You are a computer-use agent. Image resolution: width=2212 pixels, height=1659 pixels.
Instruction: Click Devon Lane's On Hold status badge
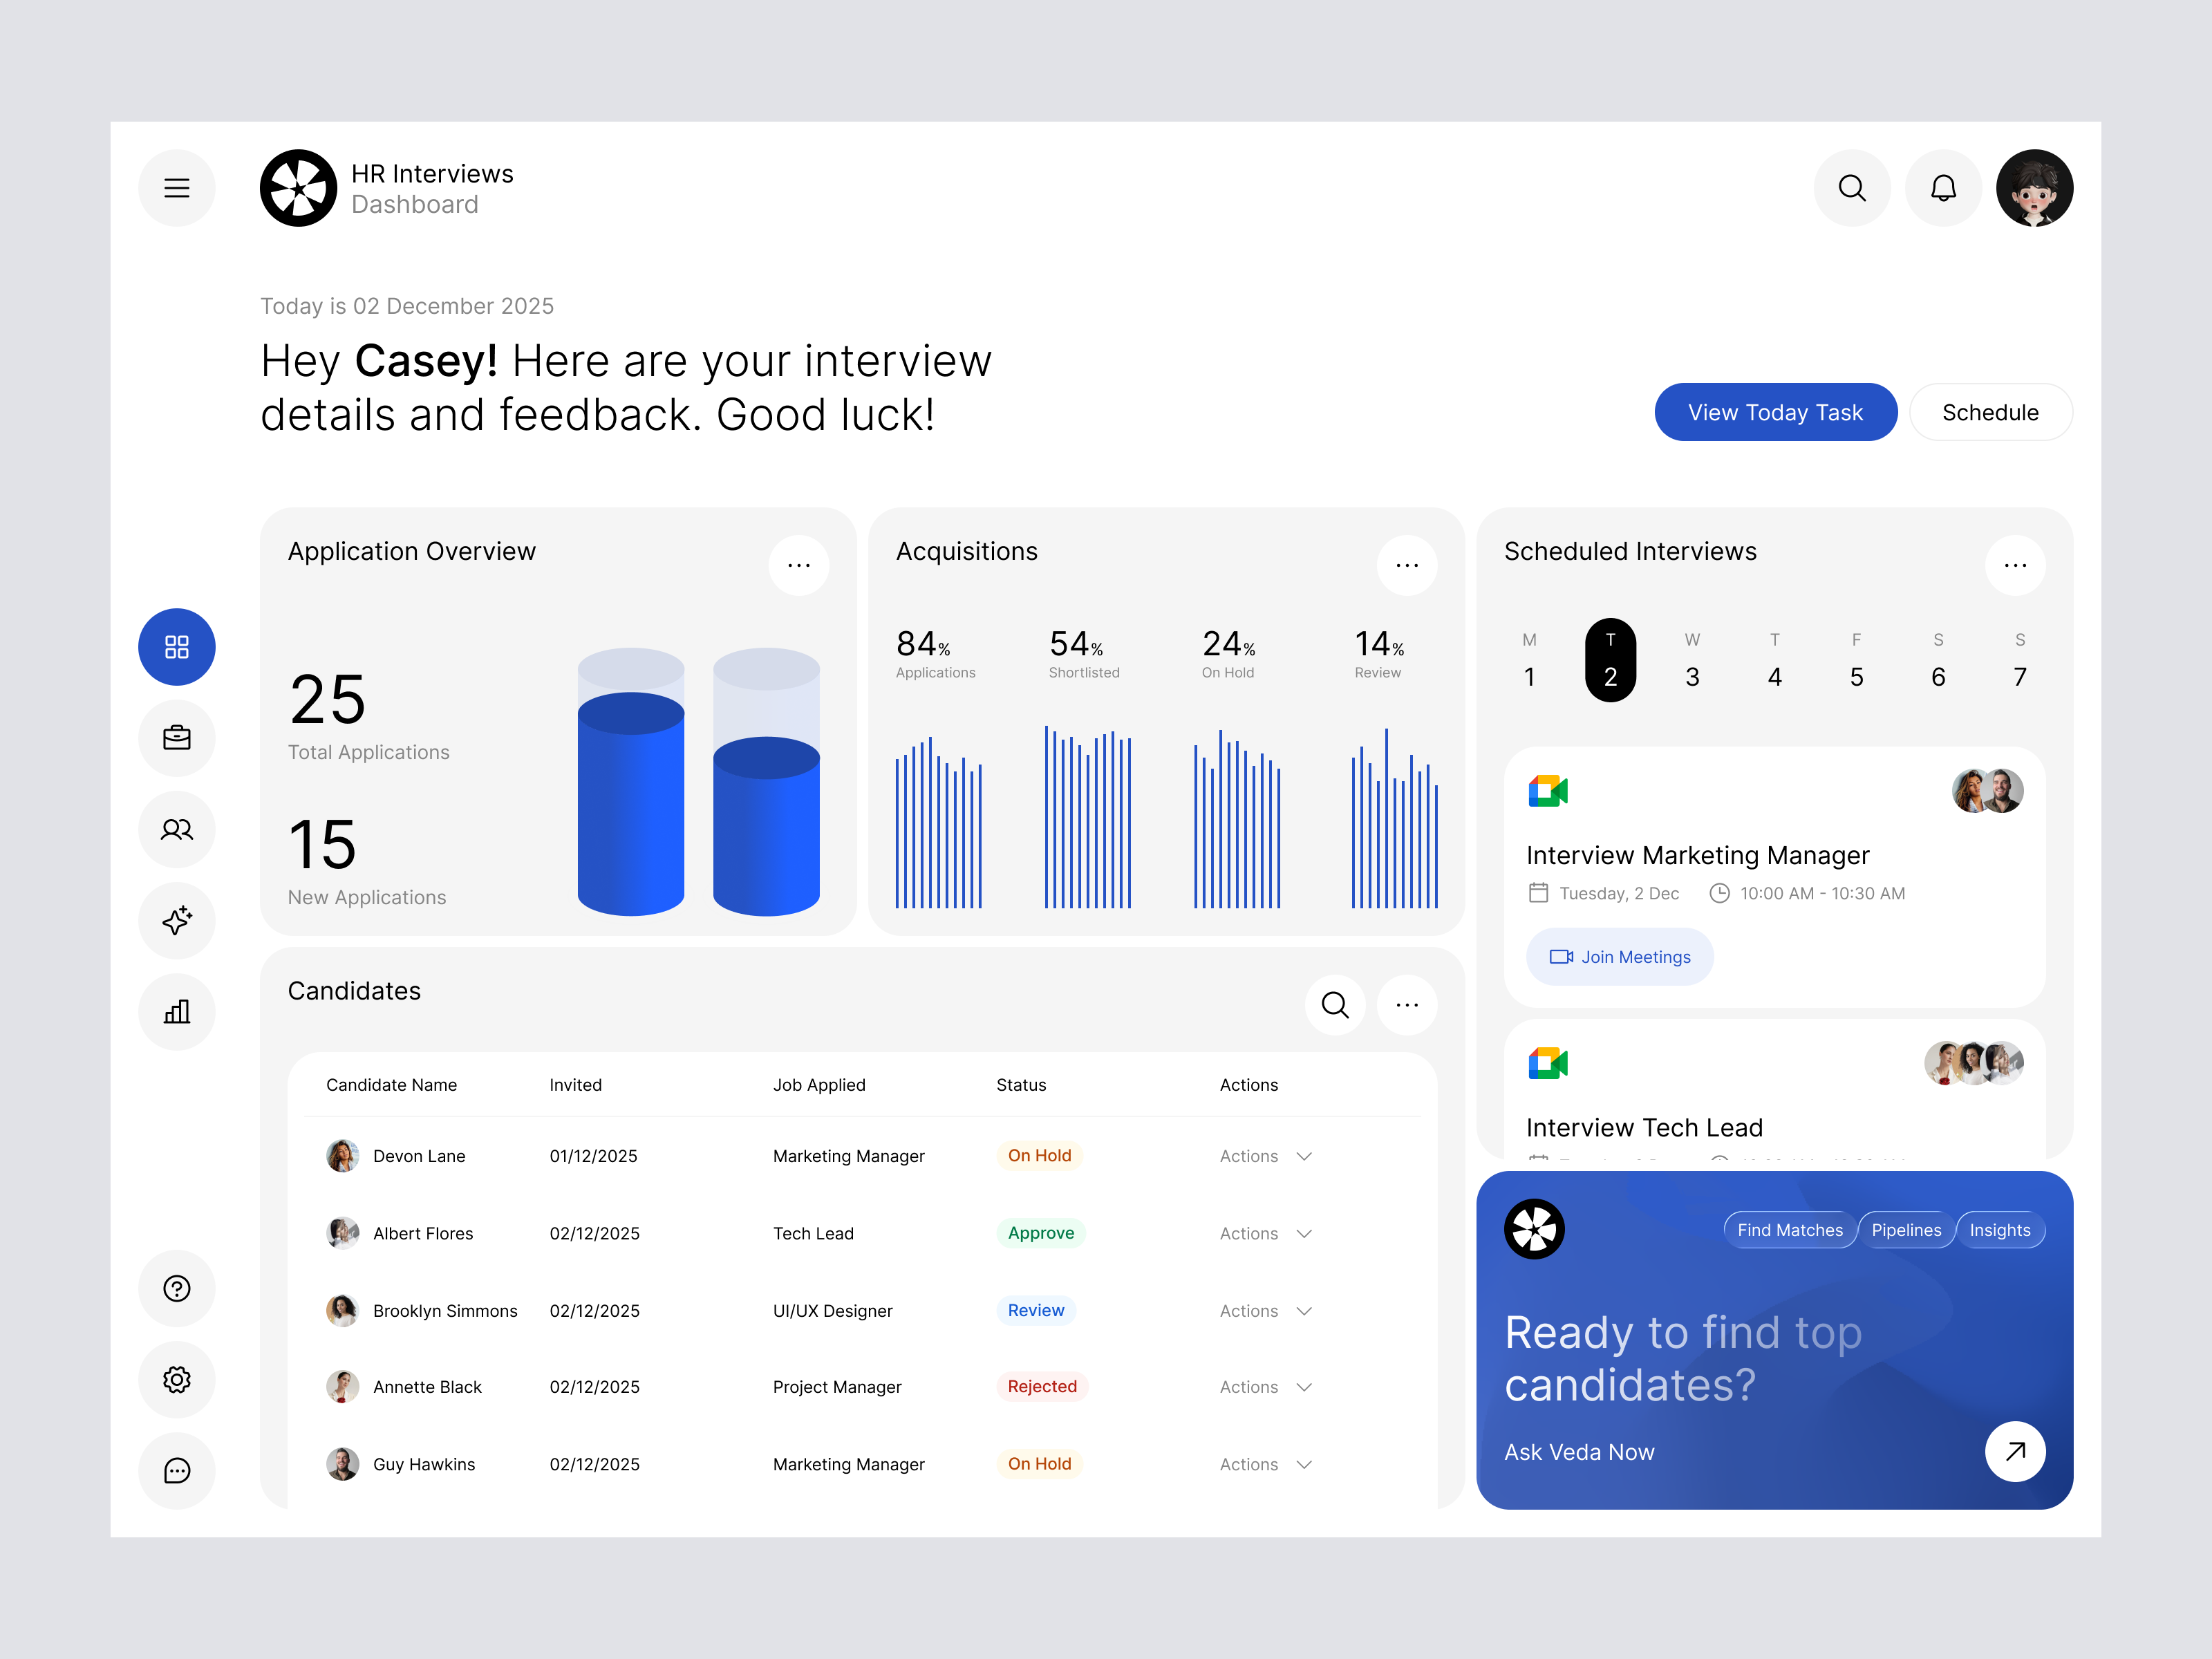coord(1039,1155)
